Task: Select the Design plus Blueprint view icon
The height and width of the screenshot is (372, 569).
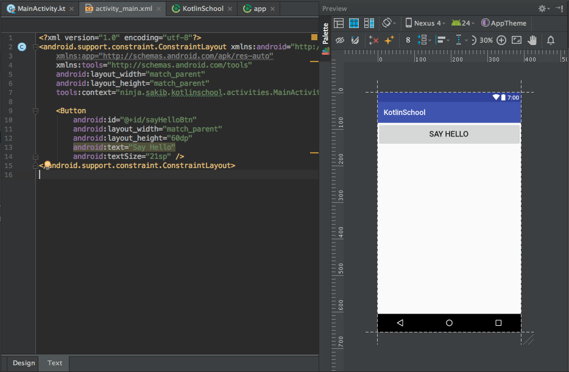Action: click(369, 23)
